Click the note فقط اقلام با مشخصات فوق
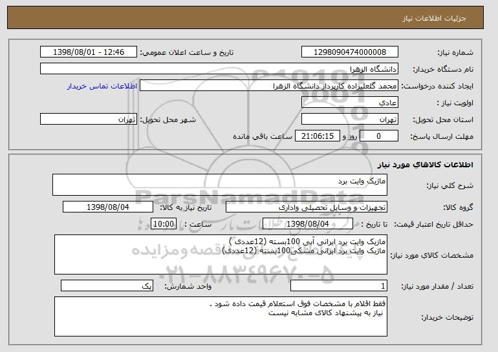Image resolution: width=498 pixels, height=352 pixels. (x=298, y=304)
